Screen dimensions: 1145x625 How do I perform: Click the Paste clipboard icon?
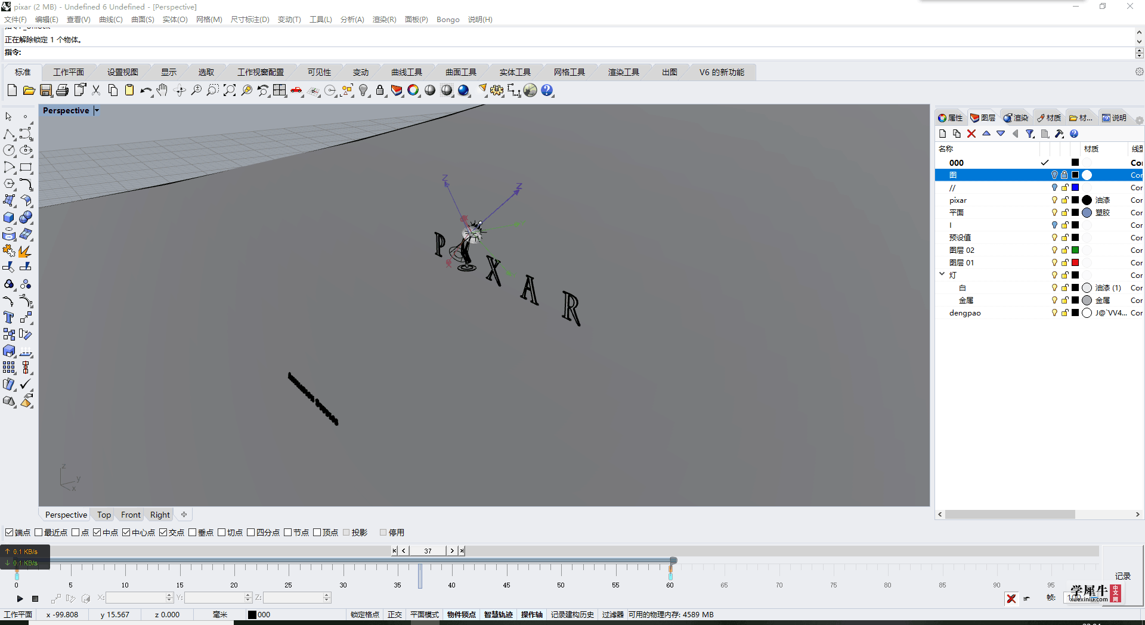pos(129,90)
